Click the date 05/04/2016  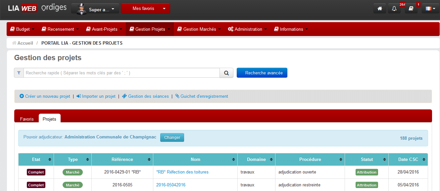pos(408,185)
